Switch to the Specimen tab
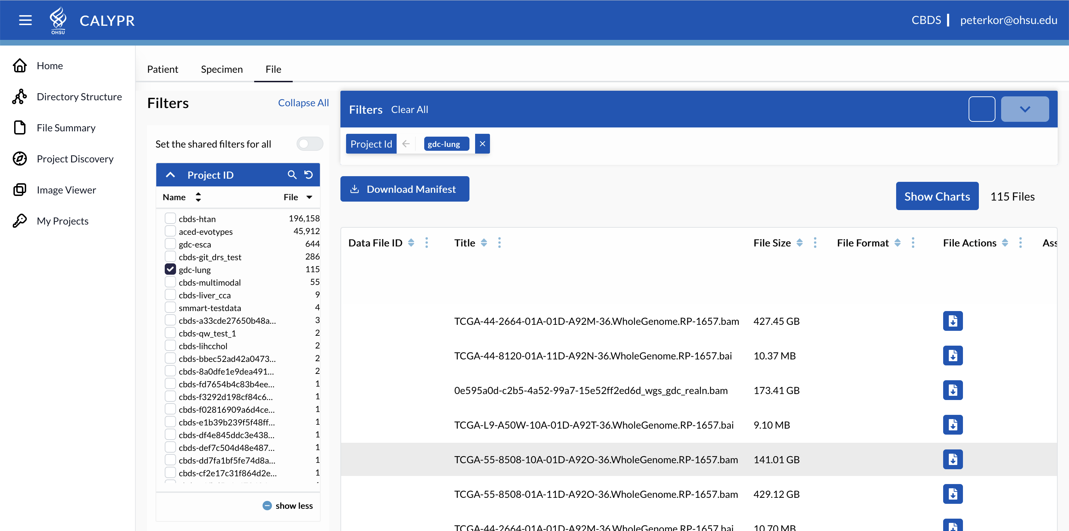Viewport: 1069px width, 531px height. pyautogui.click(x=222, y=69)
